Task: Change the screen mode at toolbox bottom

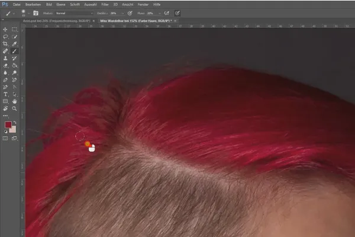Action: 14,138
